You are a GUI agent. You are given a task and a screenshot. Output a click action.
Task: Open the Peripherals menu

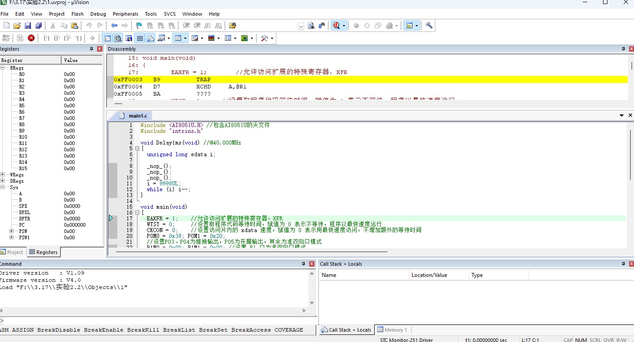pos(125,14)
